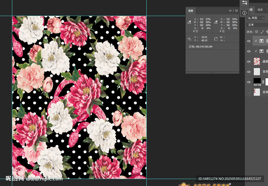The width and height of the screenshot is (268, 186).
Task: Enable lock transparent pixels checkerboard icon
Action: click(256, 32)
